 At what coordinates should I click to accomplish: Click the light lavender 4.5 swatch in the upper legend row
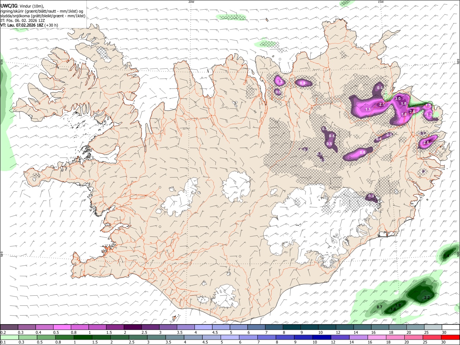click(221, 327)
